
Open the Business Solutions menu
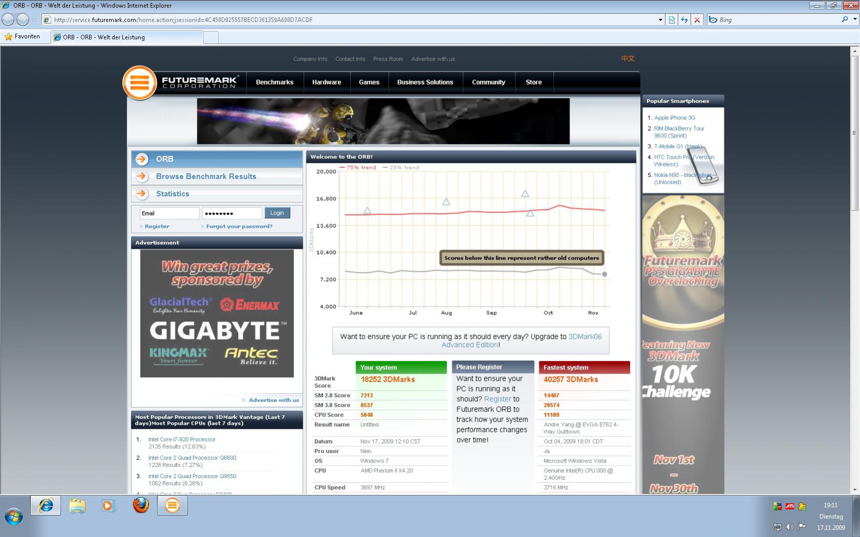coord(425,82)
